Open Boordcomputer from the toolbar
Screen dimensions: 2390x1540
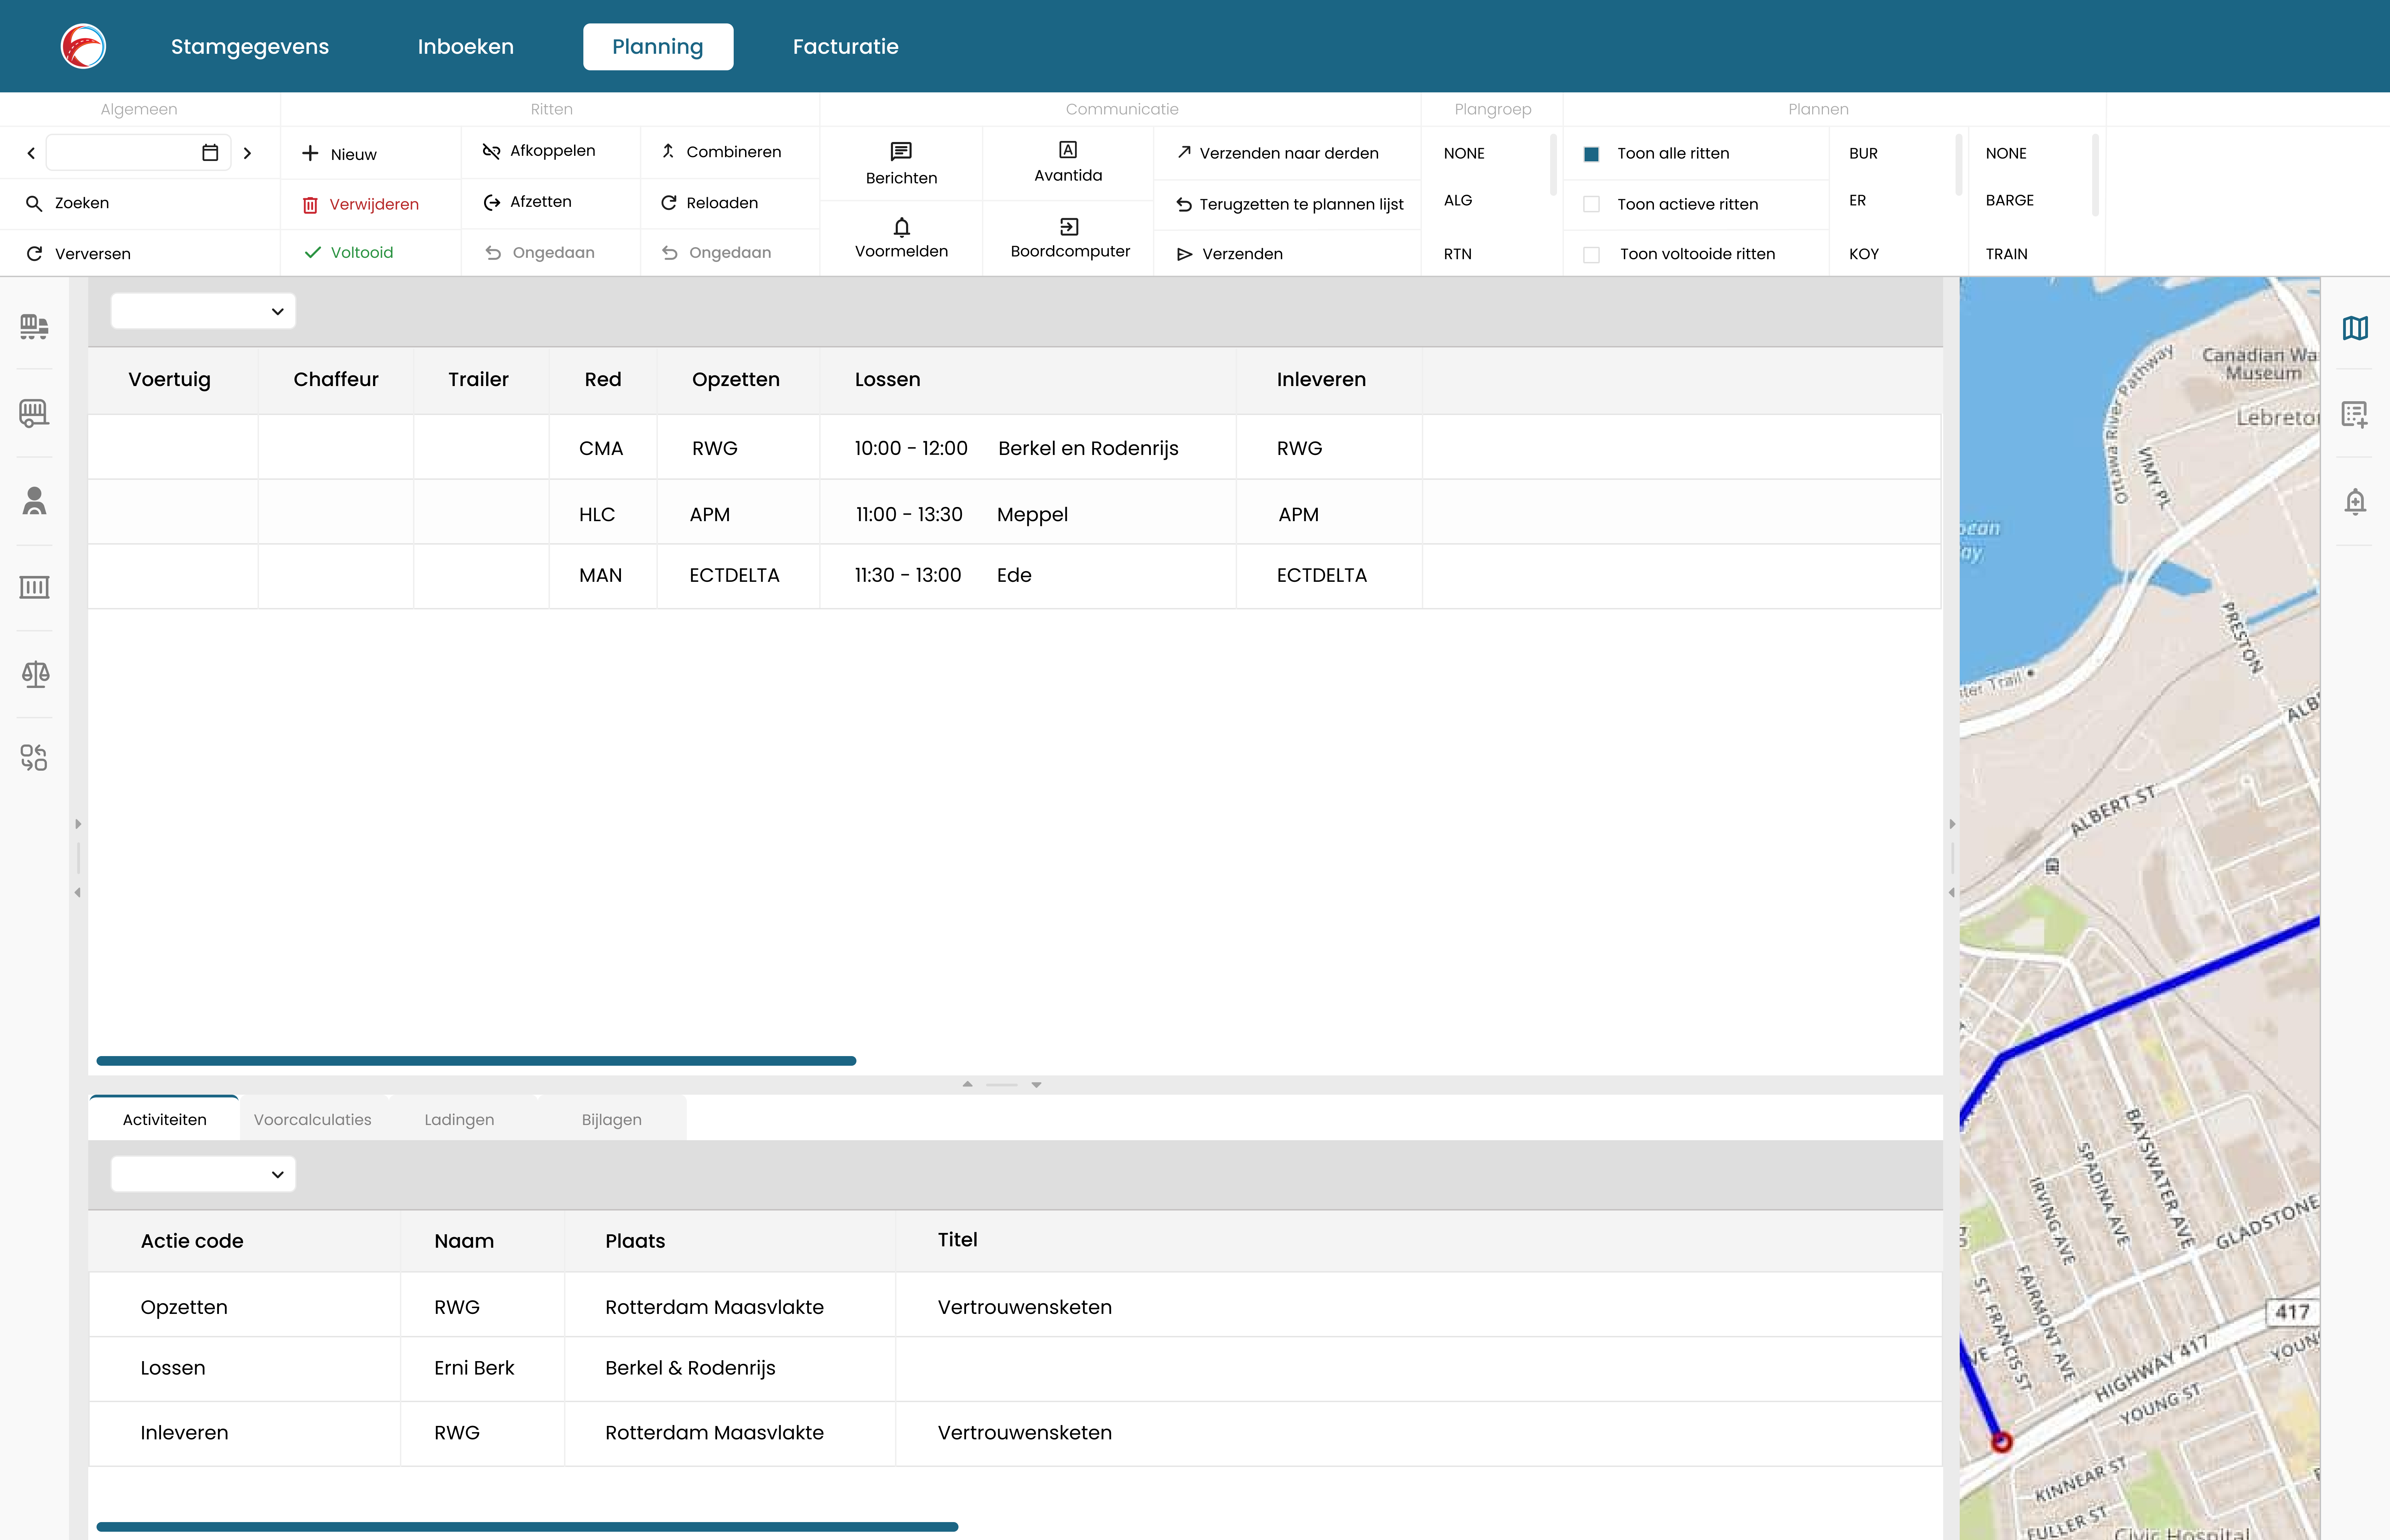point(1069,238)
